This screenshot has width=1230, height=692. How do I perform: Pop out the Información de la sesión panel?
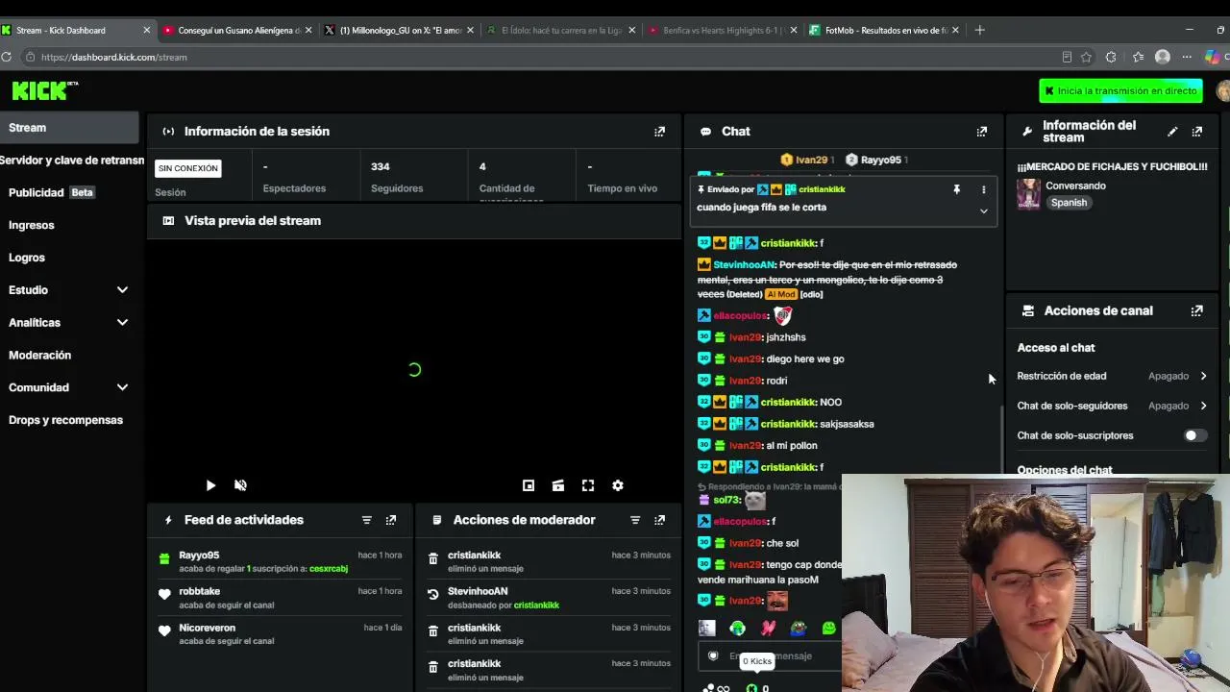(659, 132)
